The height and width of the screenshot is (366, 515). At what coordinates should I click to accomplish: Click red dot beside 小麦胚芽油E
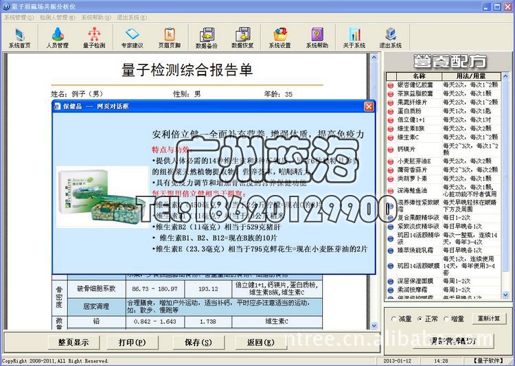click(391, 161)
